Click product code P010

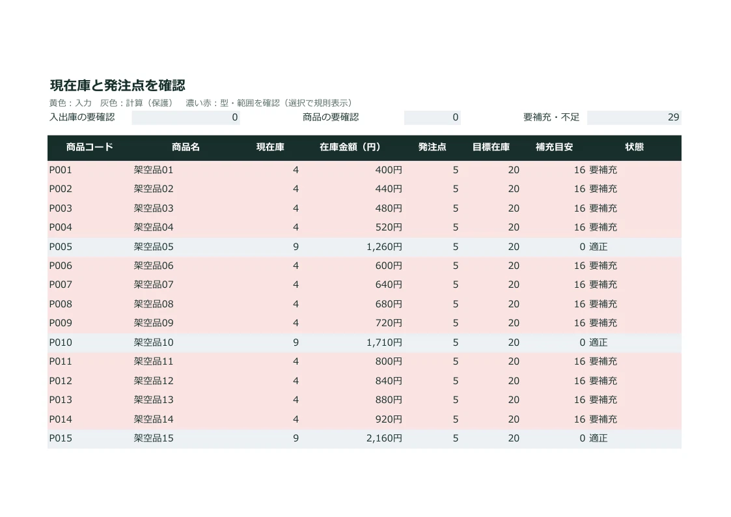(61, 342)
